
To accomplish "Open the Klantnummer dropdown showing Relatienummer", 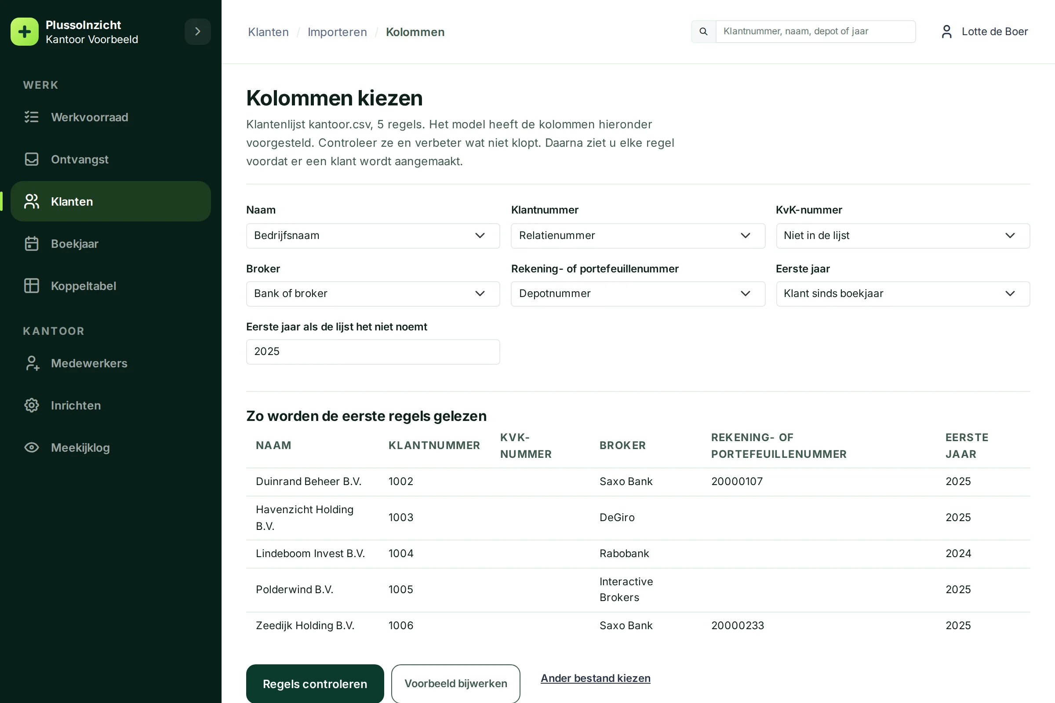I will [x=638, y=236].
